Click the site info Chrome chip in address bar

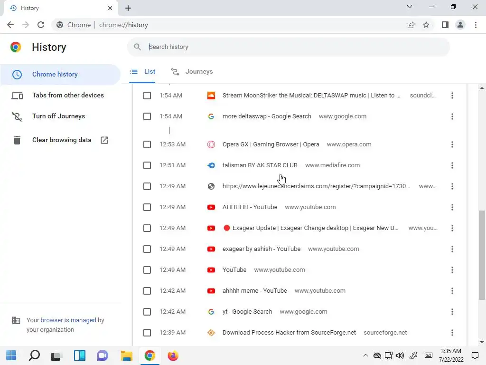(74, 25)
